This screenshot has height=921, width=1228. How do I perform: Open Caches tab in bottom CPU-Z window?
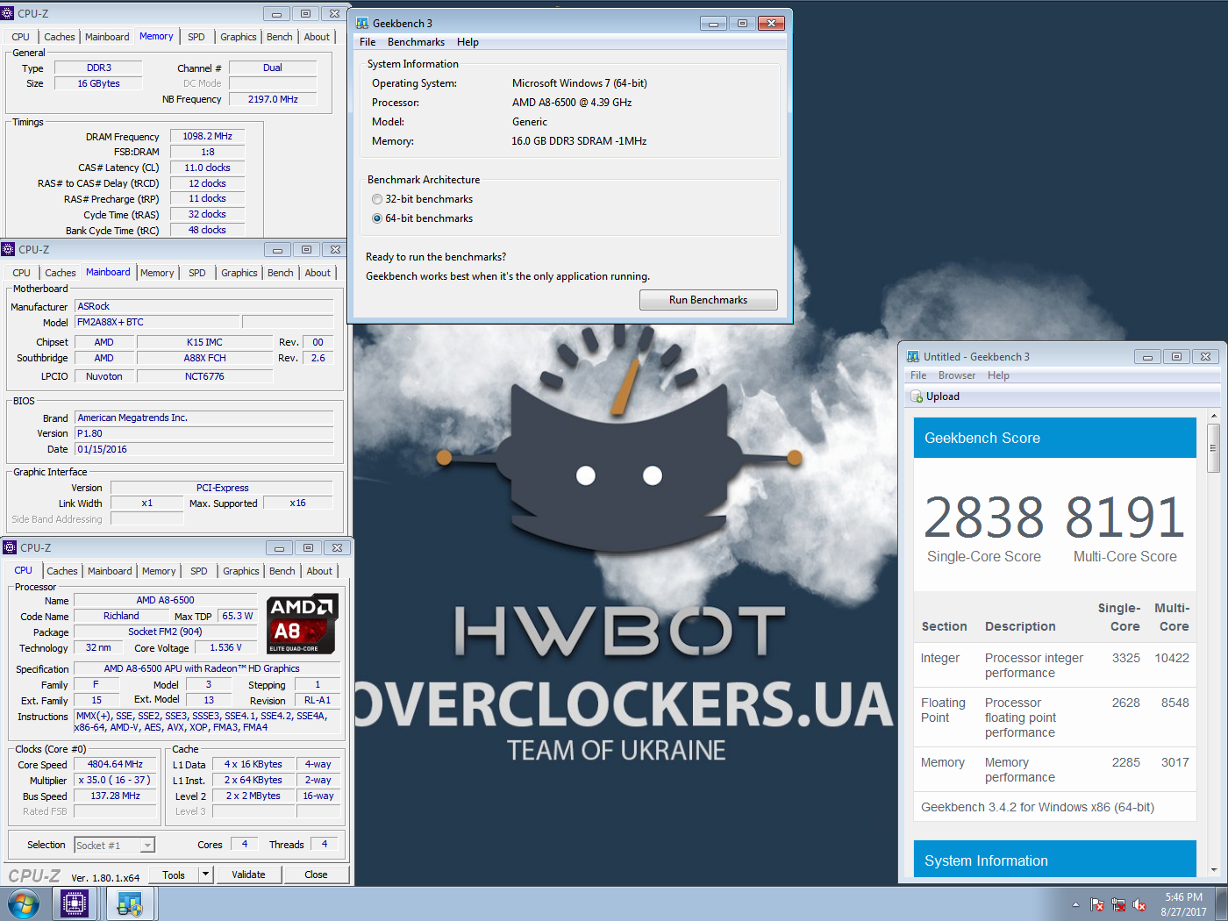click(x=62, y=571)
